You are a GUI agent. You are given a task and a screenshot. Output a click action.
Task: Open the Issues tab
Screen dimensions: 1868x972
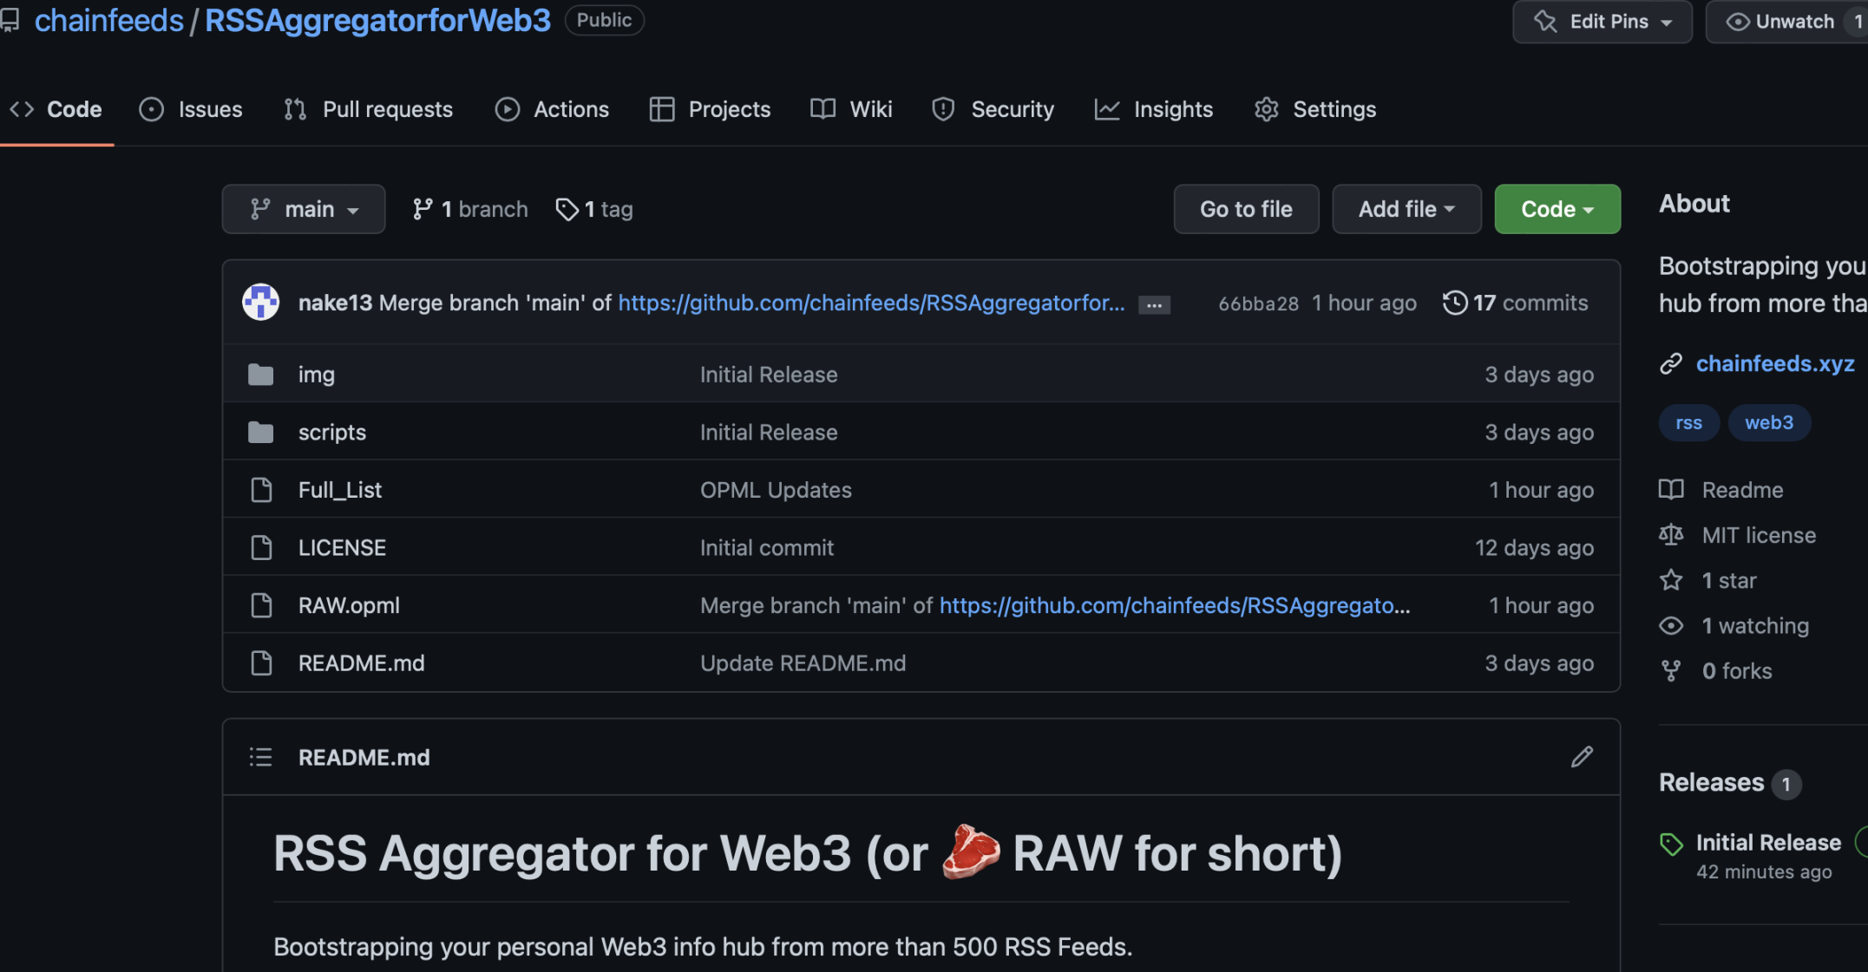(x=191, y=109)
